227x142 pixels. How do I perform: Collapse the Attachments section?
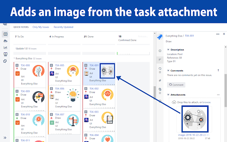(168, 95)
